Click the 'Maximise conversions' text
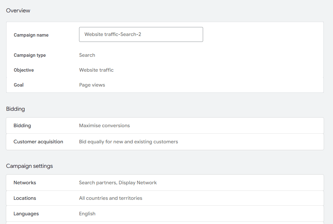 coord(104,126)
